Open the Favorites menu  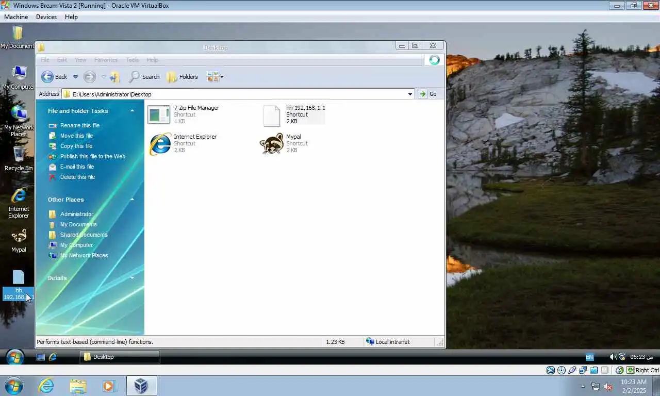point(106,60)
